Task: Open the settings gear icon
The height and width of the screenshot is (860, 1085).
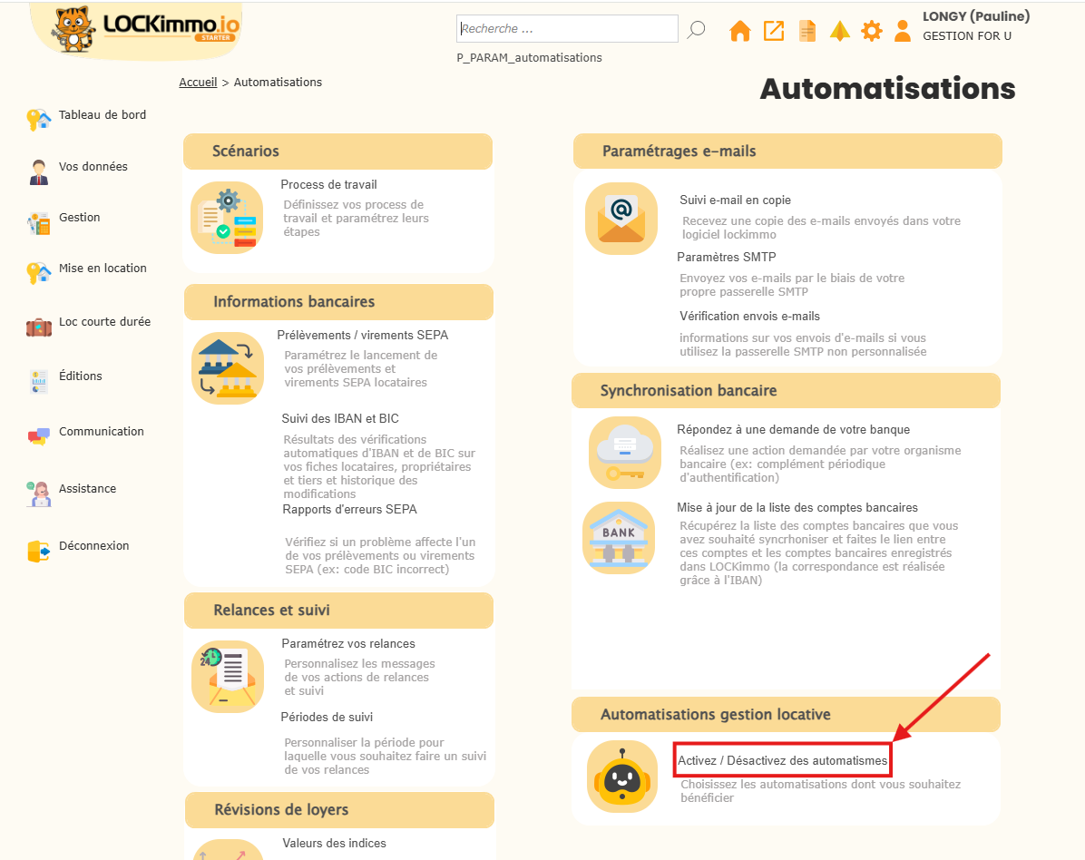Action: (871, 31)
